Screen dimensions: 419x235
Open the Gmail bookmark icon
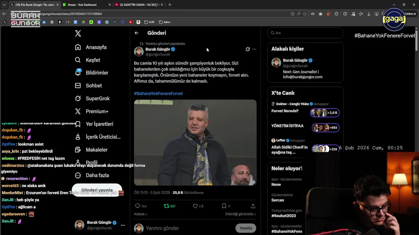point(67,22)
